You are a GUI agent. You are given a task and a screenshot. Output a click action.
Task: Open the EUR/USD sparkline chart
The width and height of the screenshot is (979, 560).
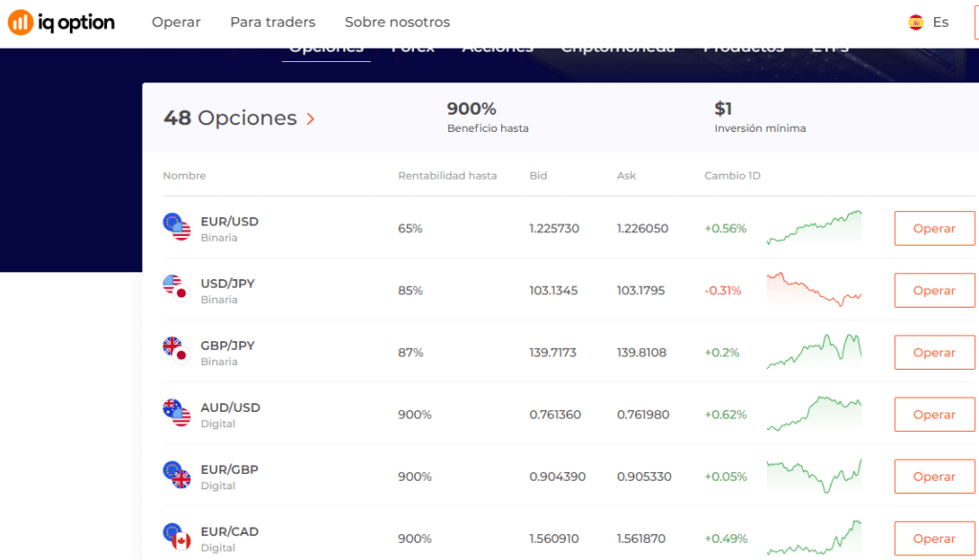point(815,227)
